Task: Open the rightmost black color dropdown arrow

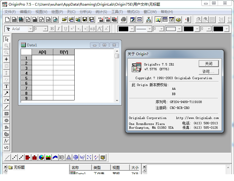Action: [227, 29]
